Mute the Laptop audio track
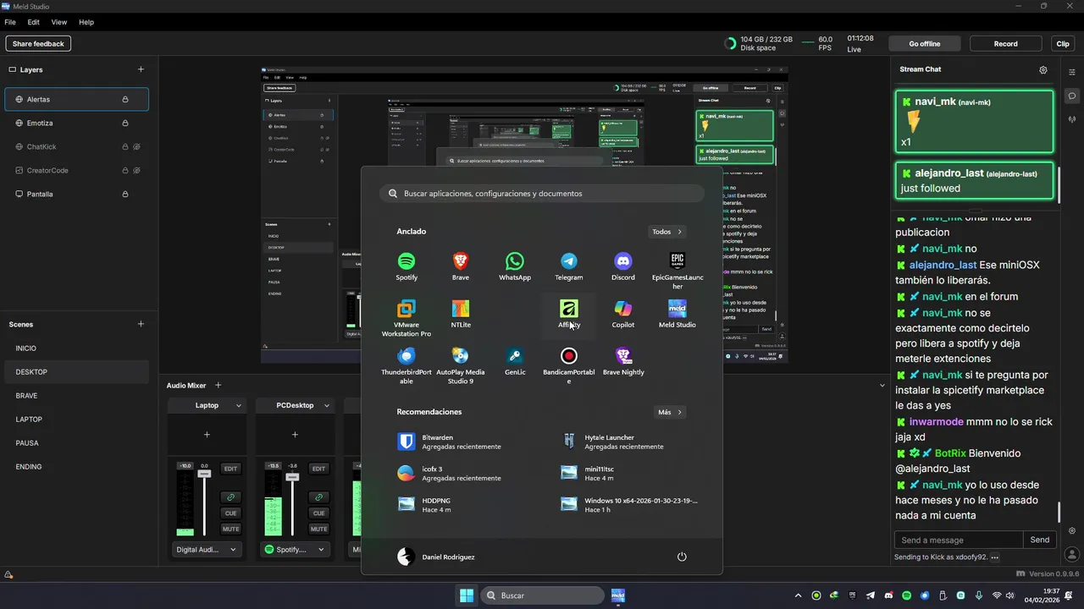1084x609 pixels. point(230,529)
